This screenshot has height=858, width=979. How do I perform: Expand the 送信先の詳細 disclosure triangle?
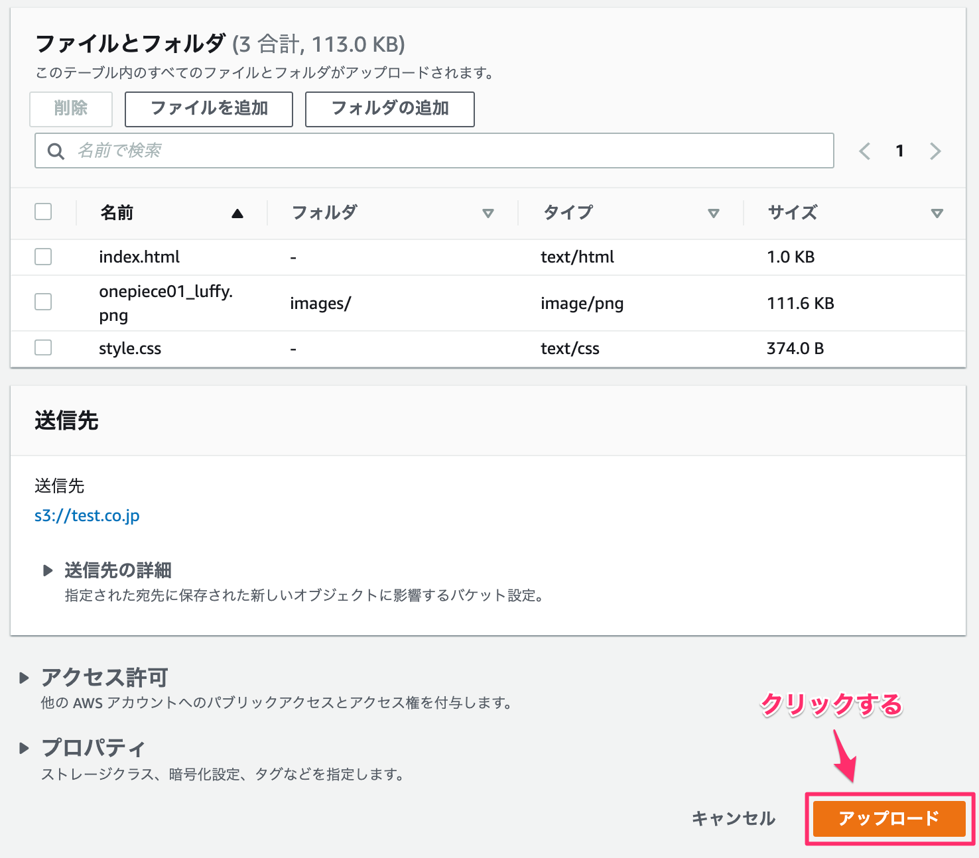point(48,570)
